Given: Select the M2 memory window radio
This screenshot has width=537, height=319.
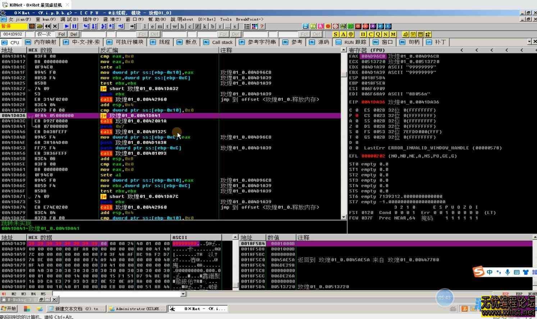Looking at the screenshot, I should tap(14, 294).
